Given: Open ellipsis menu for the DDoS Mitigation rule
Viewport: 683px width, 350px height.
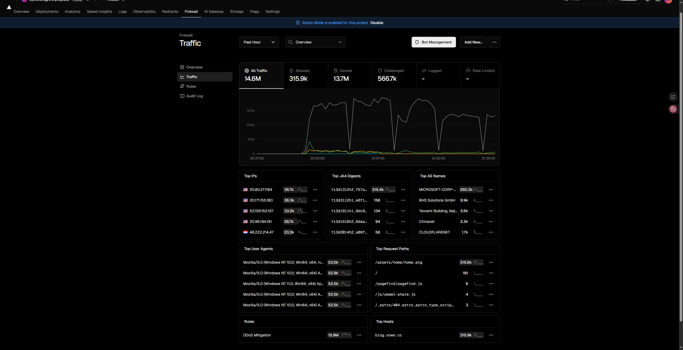Looking at the screenshot, I should pyautogui.click(x=359, y=335).
